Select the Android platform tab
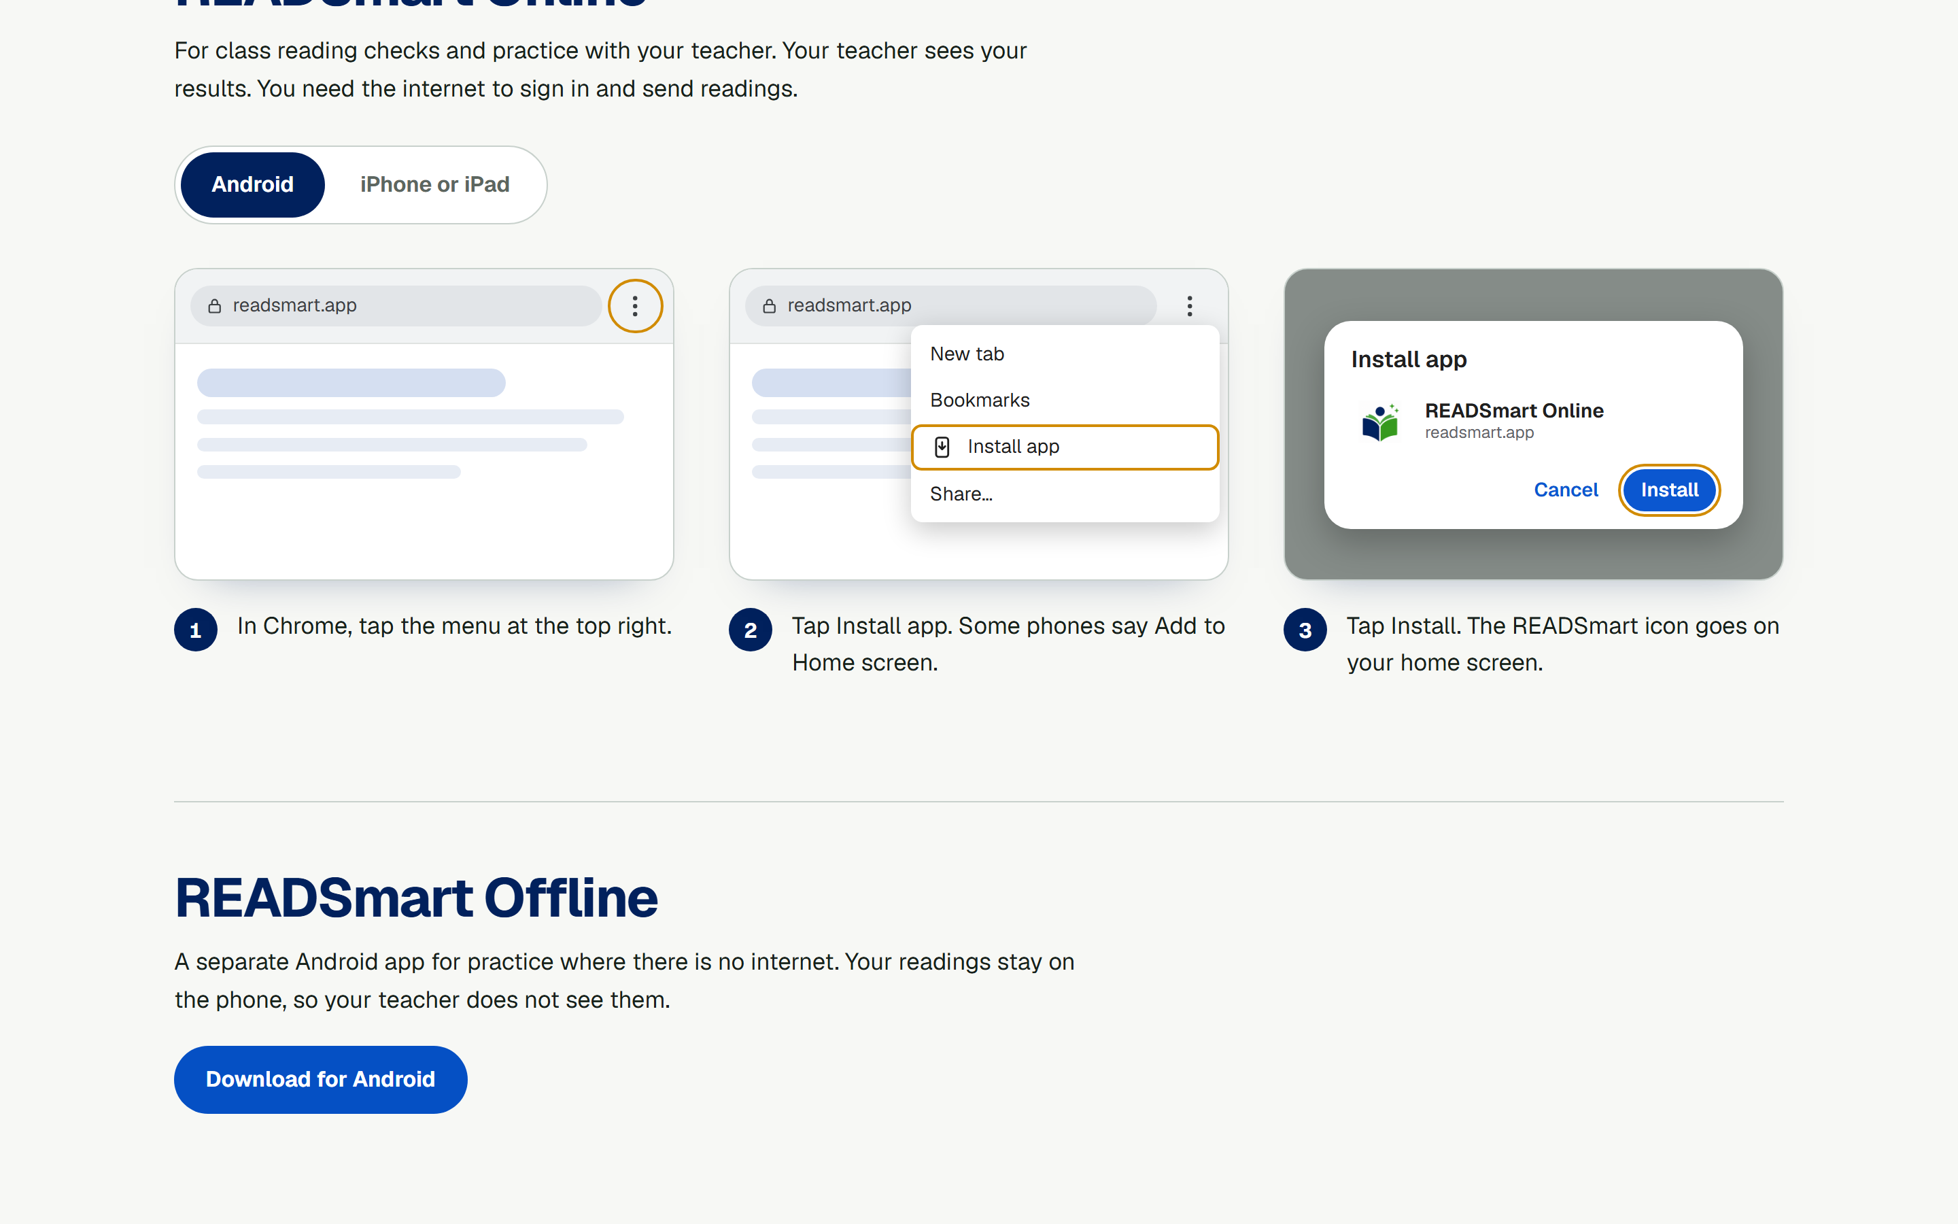The image size is (1958, 1224). coord(252,184)
